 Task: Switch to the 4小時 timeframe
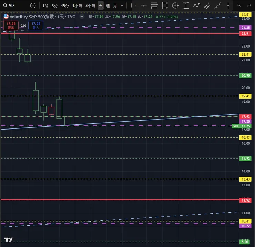click(x=90, y=6)
